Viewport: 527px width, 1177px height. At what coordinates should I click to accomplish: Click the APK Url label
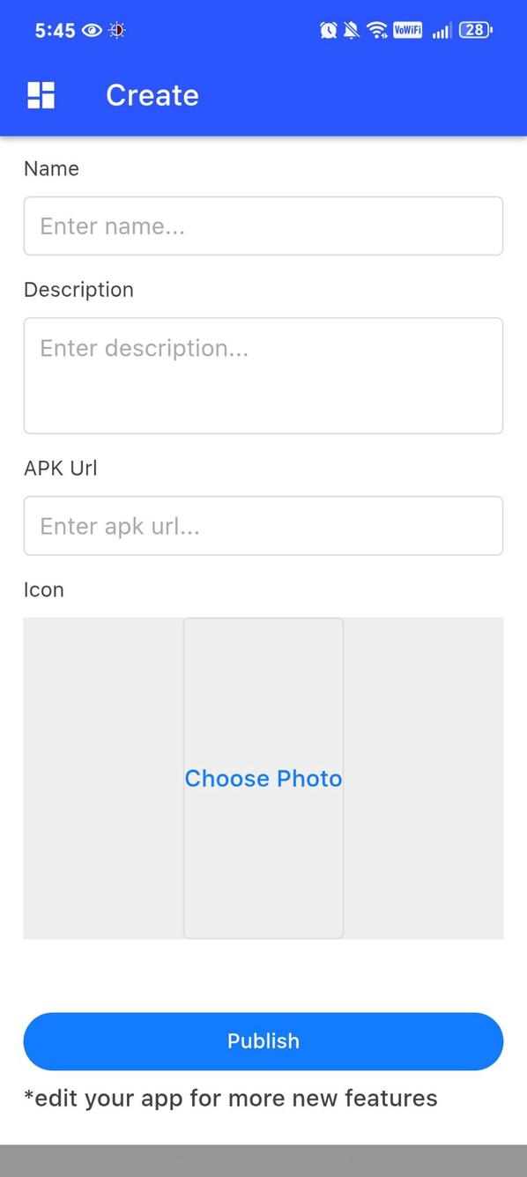pos(61,468)
